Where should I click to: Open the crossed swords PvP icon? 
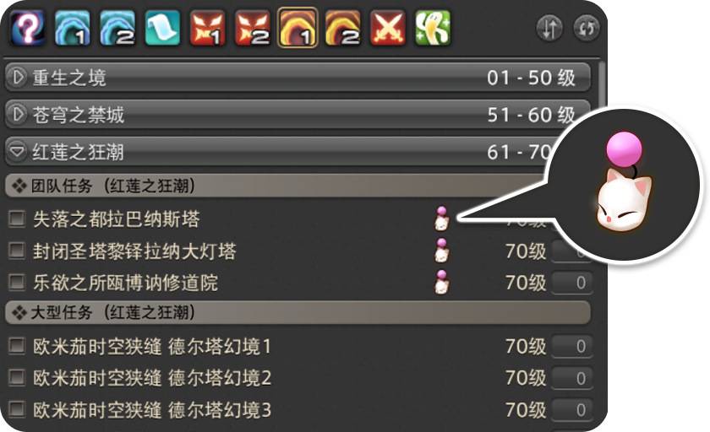point(388,28)
